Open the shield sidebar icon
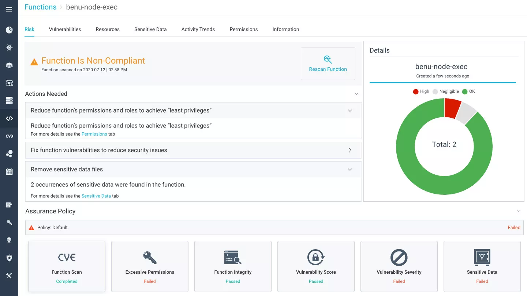This screenshot has height=296, width=527. pos(9,258)
